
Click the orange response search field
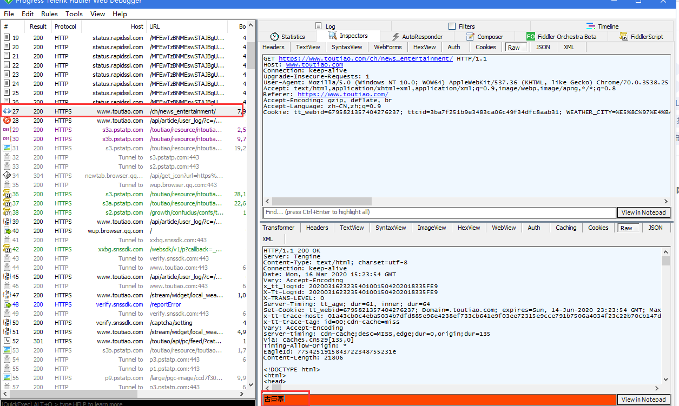coord(439,400)
